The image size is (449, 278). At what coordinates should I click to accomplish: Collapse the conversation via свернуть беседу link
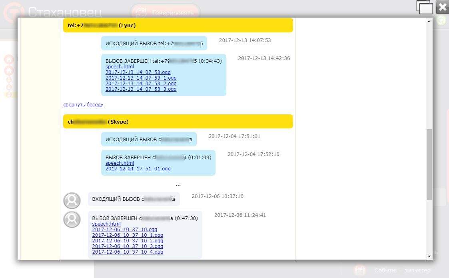pyautogui.click(x=83, y=105)
